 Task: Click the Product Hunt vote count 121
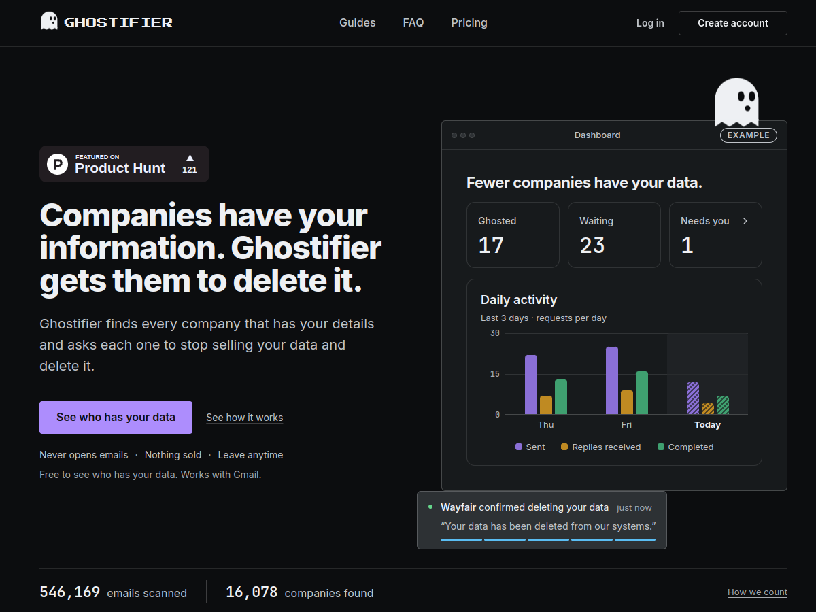click(x=190, y=170)
